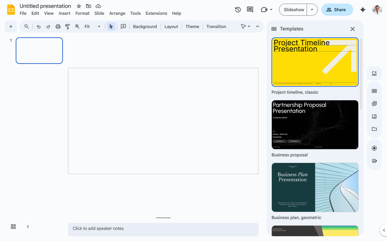Viewport: 387px width, 241px height.
Task: Close the Templates panel
Action: [352, 29]
